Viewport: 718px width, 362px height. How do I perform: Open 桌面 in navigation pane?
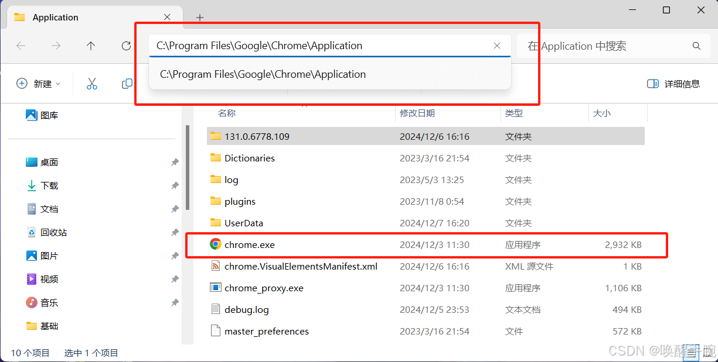[x=42, y=162]
